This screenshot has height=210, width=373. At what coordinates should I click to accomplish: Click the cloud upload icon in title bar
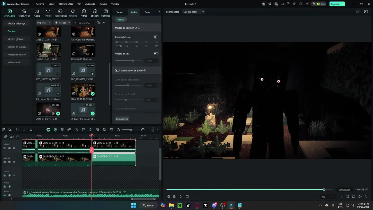(295, 4)
